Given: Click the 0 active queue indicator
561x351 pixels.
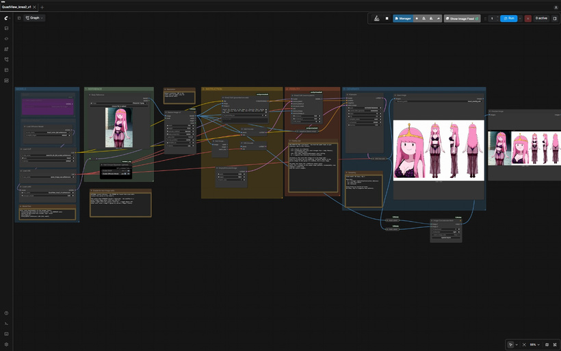Looking at the screenshot, I should [x=541, y=18].
